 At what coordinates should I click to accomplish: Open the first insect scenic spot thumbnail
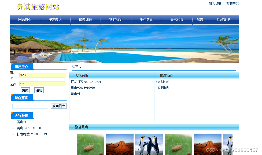[x=90, y=144]
